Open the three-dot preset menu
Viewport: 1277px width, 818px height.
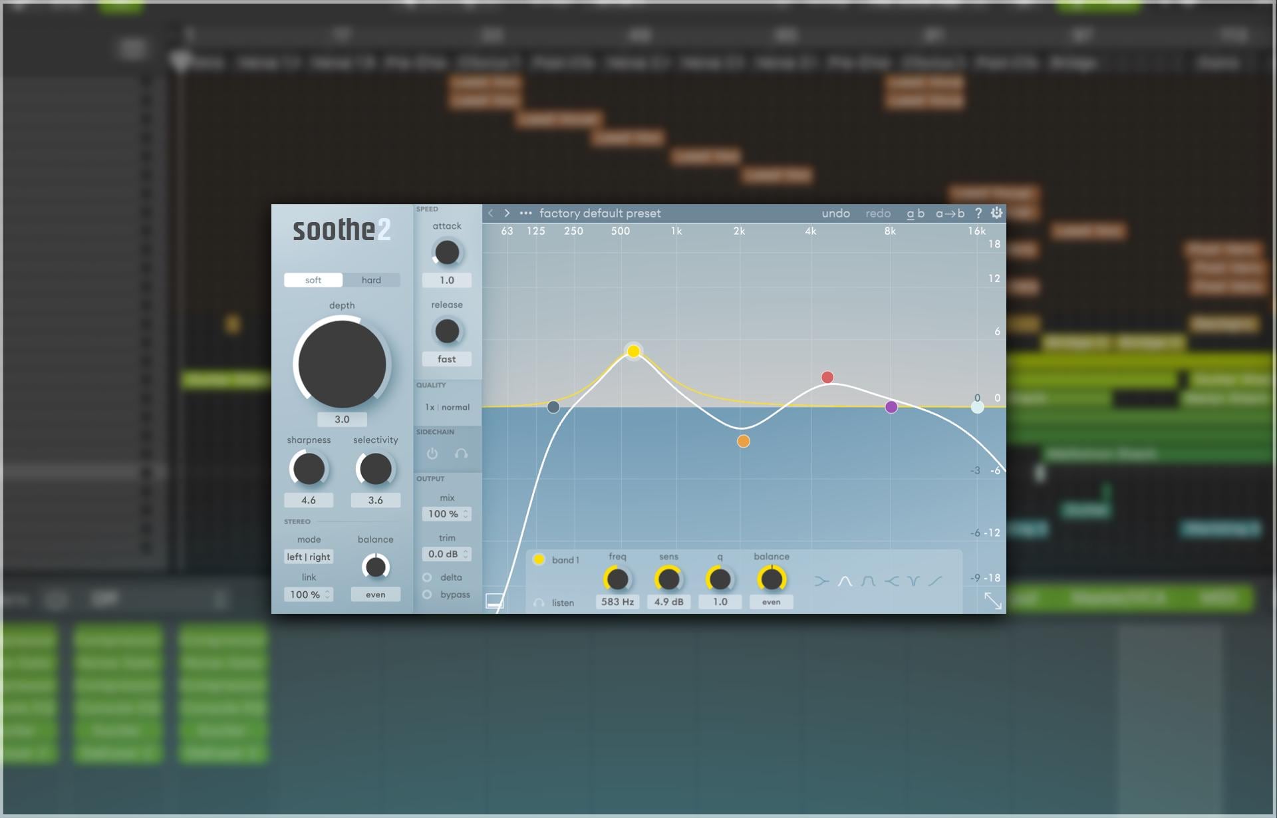(525, 213)
